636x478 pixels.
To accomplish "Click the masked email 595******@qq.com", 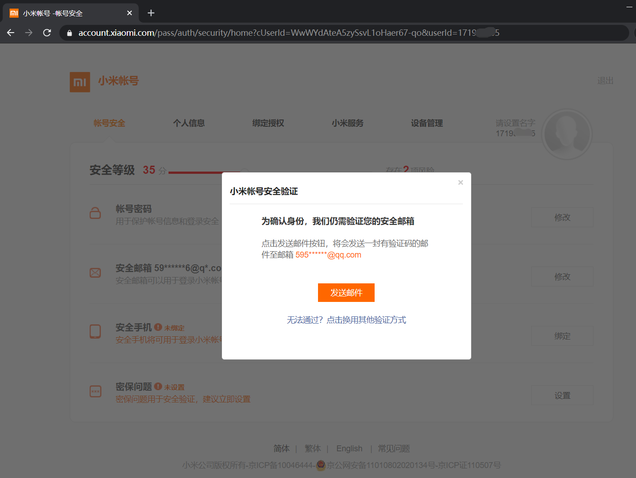I will [328, 255].
